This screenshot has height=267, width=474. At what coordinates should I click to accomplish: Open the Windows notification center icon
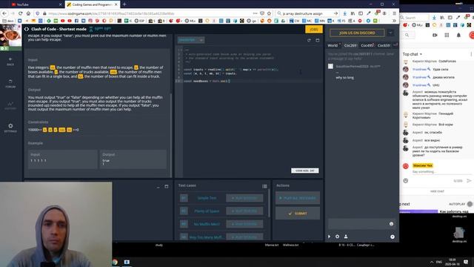(x=466, y=262)
